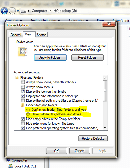Click Apply to Folders button
Viewport: 130px width, 168px height.
50,58
